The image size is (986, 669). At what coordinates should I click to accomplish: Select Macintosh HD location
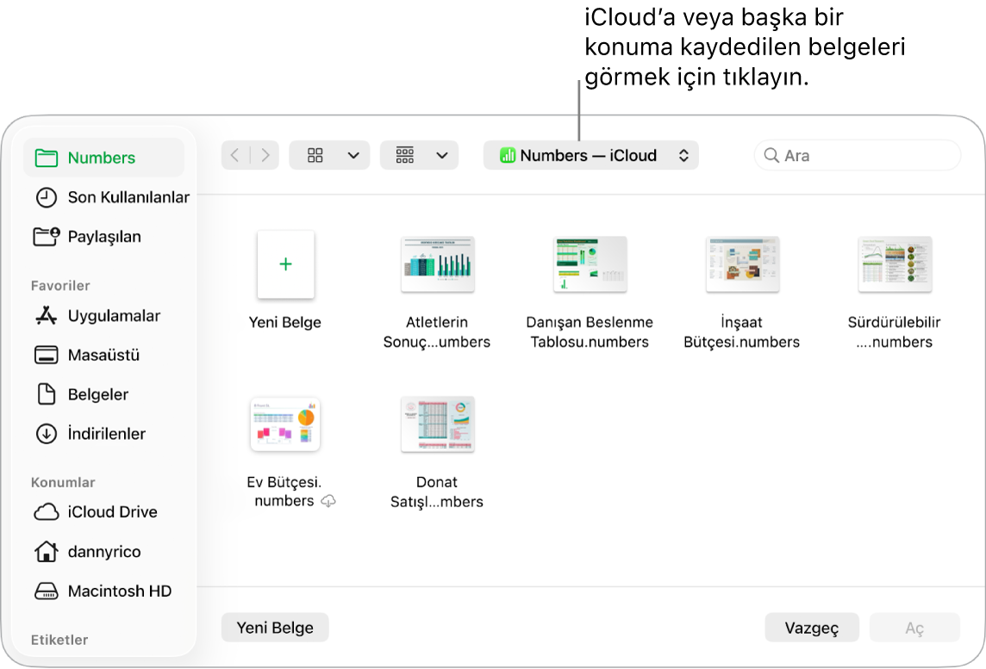point(103,592)
